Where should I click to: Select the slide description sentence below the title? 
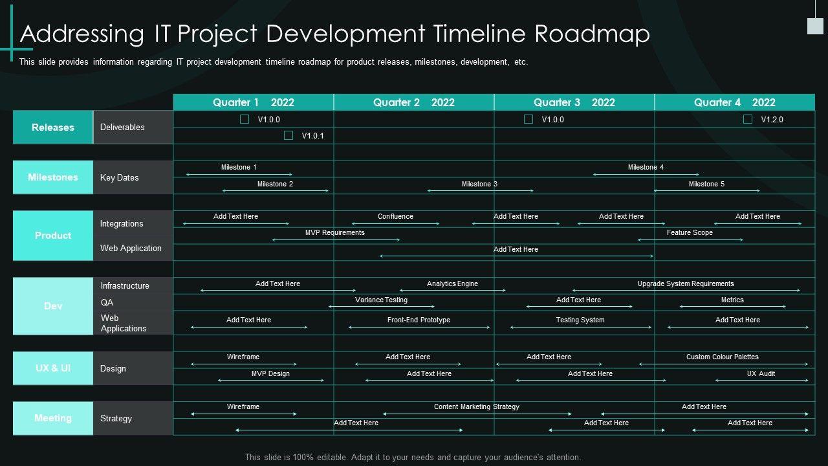tap(274, 62)
